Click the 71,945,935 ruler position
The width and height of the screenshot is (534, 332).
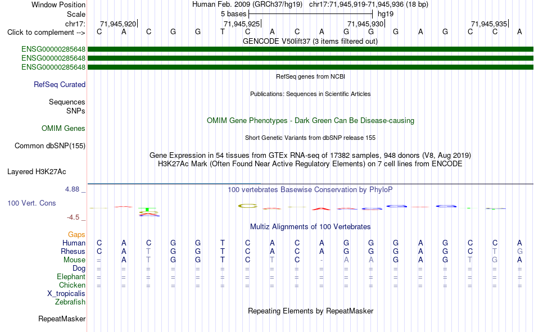490,24
